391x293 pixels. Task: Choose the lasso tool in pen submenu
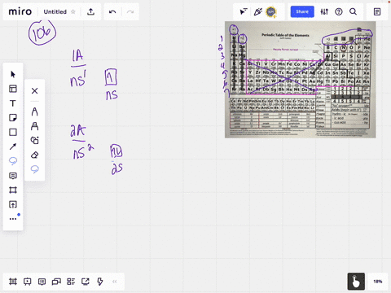tap(34, 169)
